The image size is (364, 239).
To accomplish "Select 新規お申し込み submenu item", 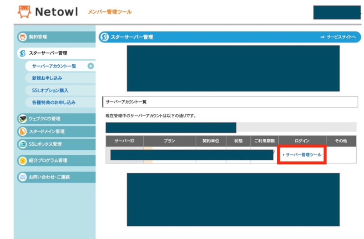I will pos(61,78).
